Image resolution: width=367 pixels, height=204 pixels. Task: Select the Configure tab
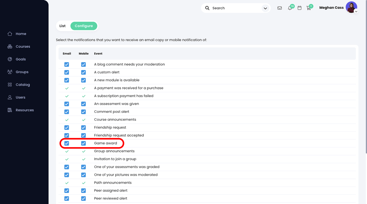[84, 26]
